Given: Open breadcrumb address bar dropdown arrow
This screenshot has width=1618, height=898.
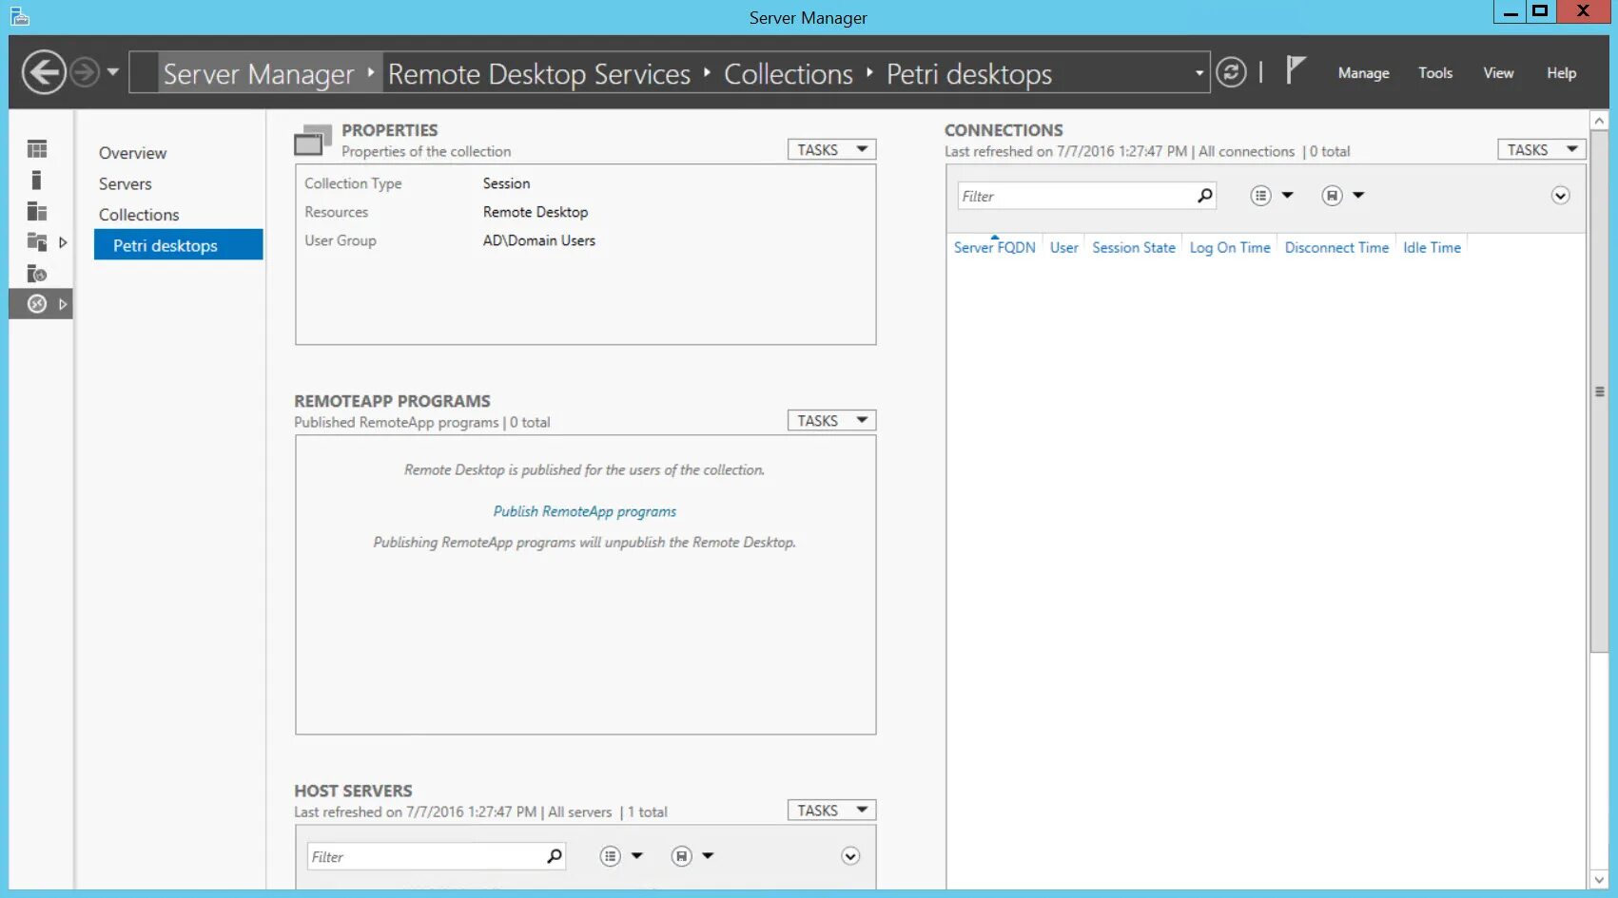Looking at the screenshot, I should point(1199,73).
